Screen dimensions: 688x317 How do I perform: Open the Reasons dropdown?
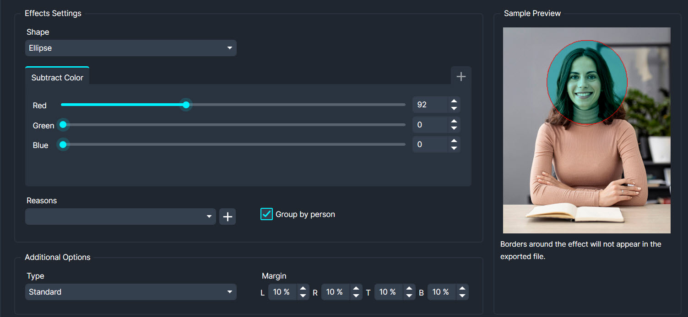pyautogui.click(x=120, y=216)
